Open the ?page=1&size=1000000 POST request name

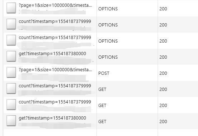(x=55, y=70)
